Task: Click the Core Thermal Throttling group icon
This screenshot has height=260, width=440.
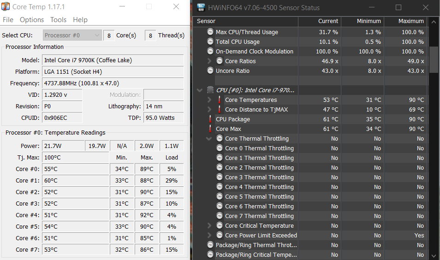Action: (220, 139)
